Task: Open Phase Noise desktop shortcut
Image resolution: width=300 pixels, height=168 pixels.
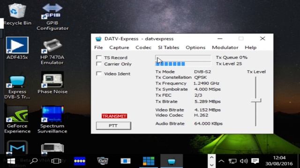Action: coord(52,83)
